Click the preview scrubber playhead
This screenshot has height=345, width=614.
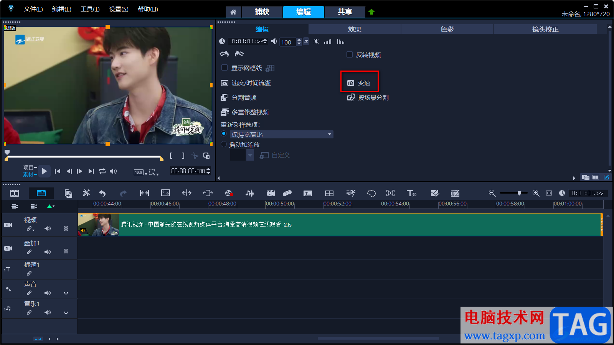pos(7,153)
